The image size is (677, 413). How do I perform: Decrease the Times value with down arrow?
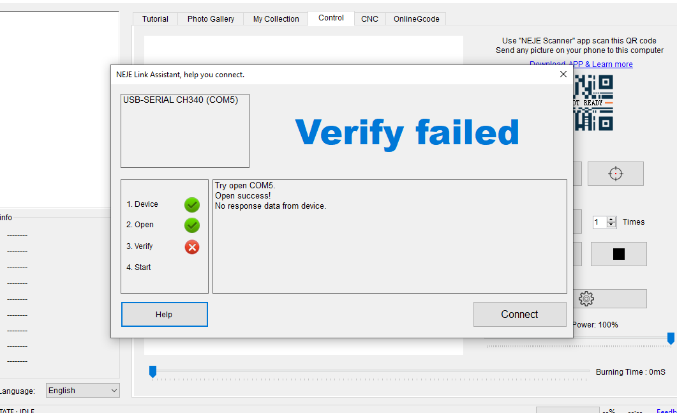tap(611, 225)
